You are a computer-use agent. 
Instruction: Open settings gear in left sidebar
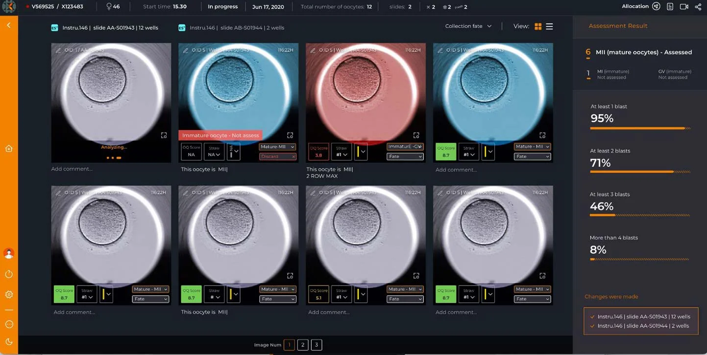pyautogui.click(x=9, y=294)
